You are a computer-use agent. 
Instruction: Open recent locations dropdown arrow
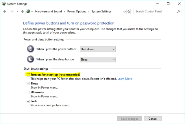click(17, 12)
